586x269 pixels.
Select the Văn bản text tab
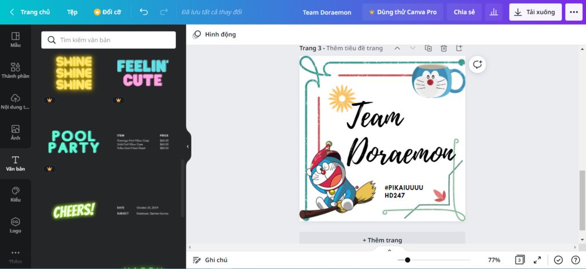point(15,163)
